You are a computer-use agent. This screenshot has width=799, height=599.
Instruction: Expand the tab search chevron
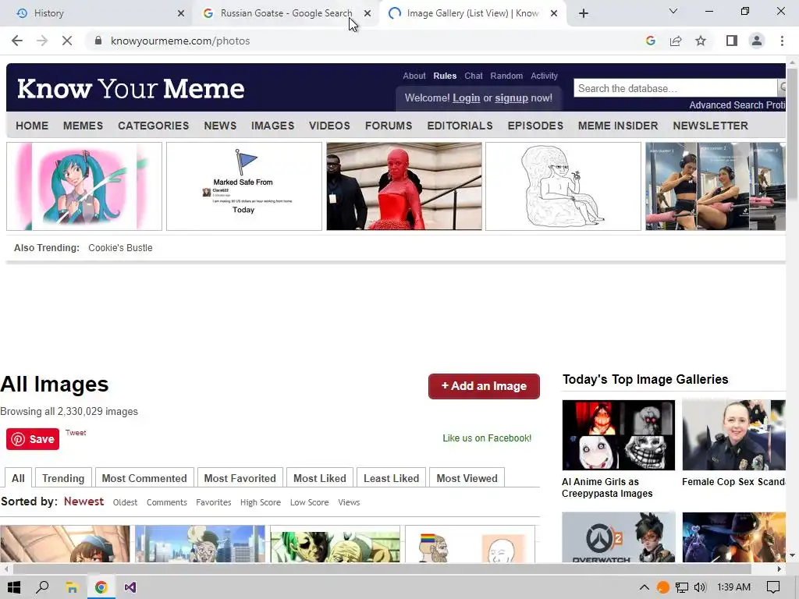tap(673, 11)
